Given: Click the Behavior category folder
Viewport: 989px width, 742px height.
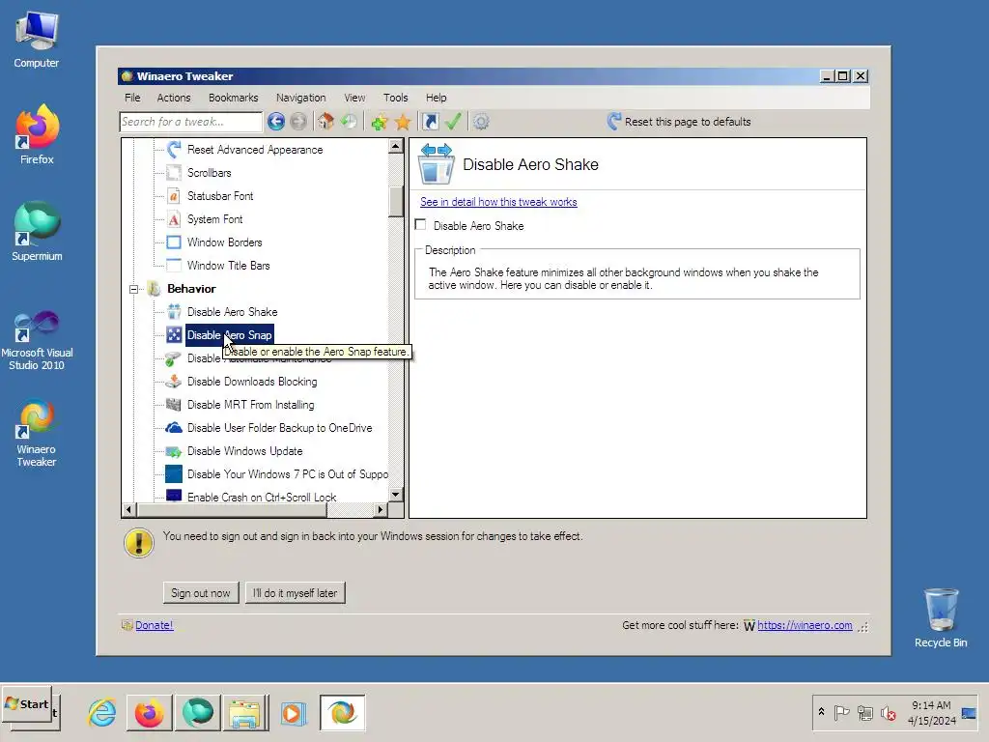Looking at the screenshot, I should [x=191, y=288].
